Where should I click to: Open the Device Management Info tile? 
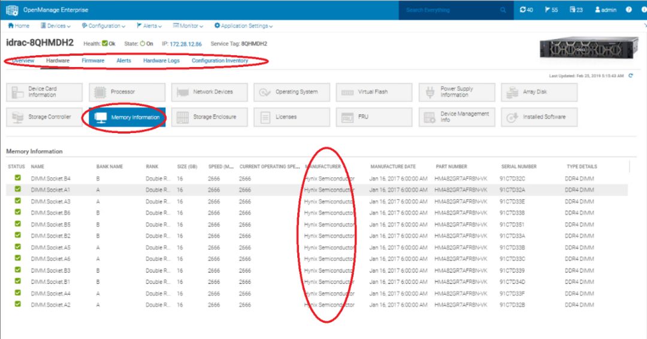tap(456, 117)
